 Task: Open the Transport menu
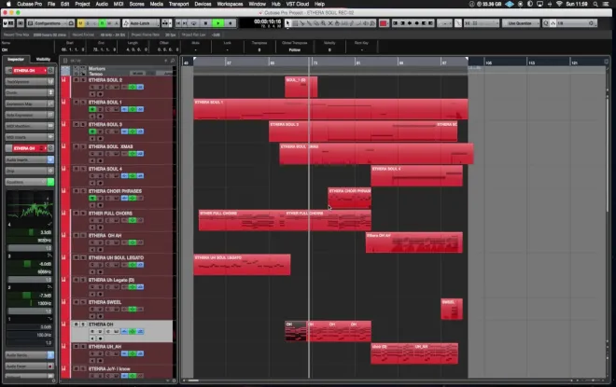point(179,4)
